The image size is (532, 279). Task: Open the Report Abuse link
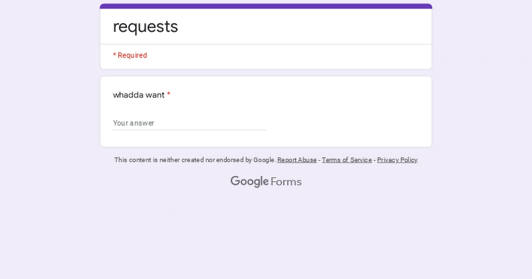pos(297,160)
